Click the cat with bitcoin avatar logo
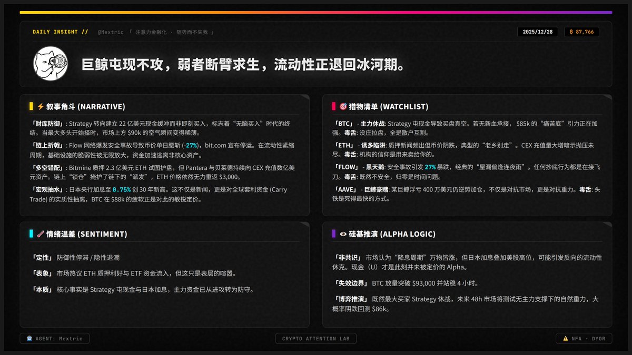The width and height of the screenshot is (632, 355). pyautogui.click(x=51, y=63)
